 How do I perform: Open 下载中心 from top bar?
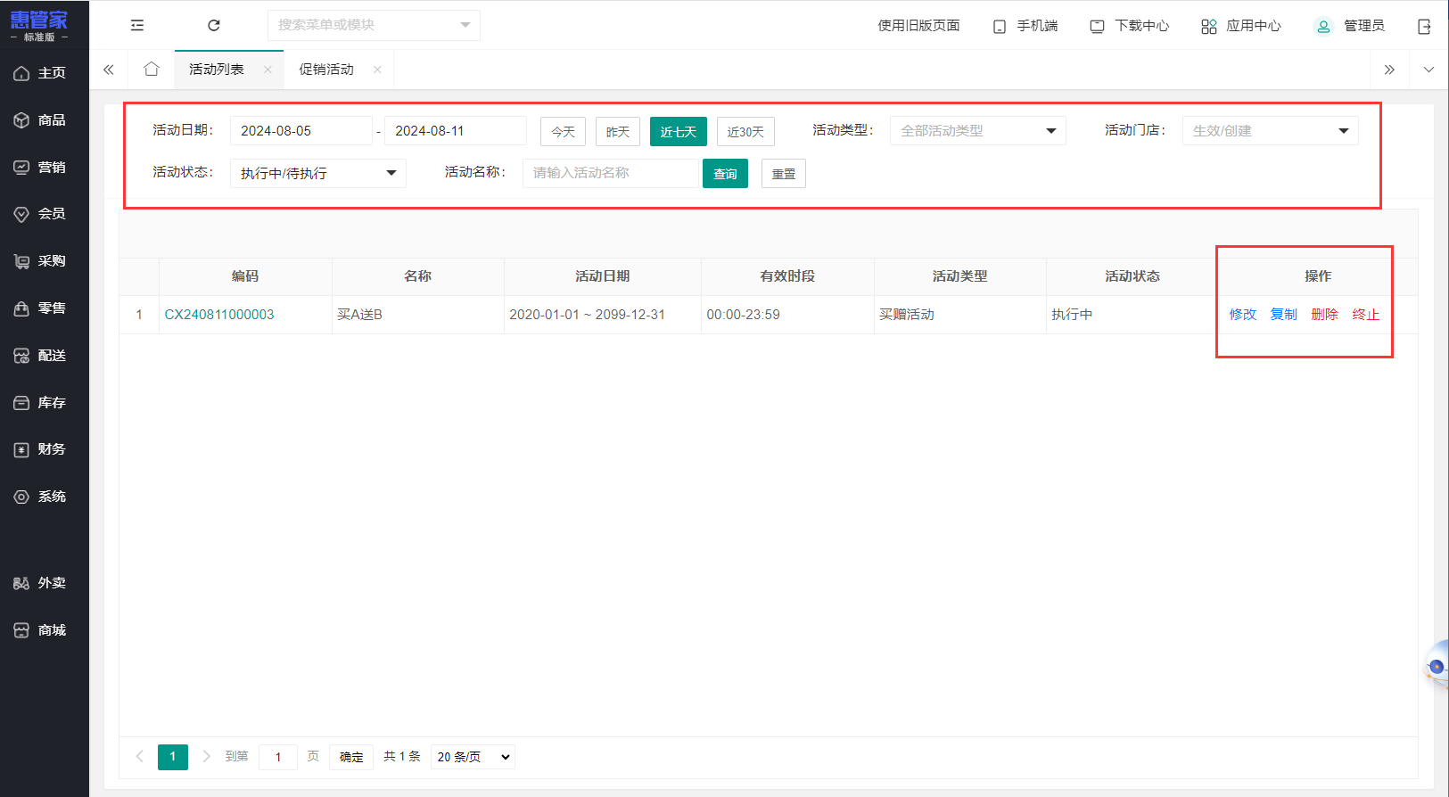[1130, 26]
